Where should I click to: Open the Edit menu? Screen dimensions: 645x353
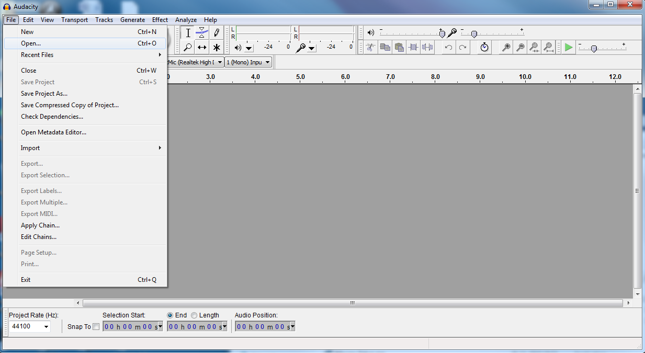(x=28, y=20)
